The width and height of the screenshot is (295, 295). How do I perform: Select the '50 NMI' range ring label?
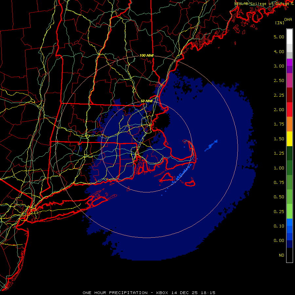pyautogui.click(x=147, y=101)
